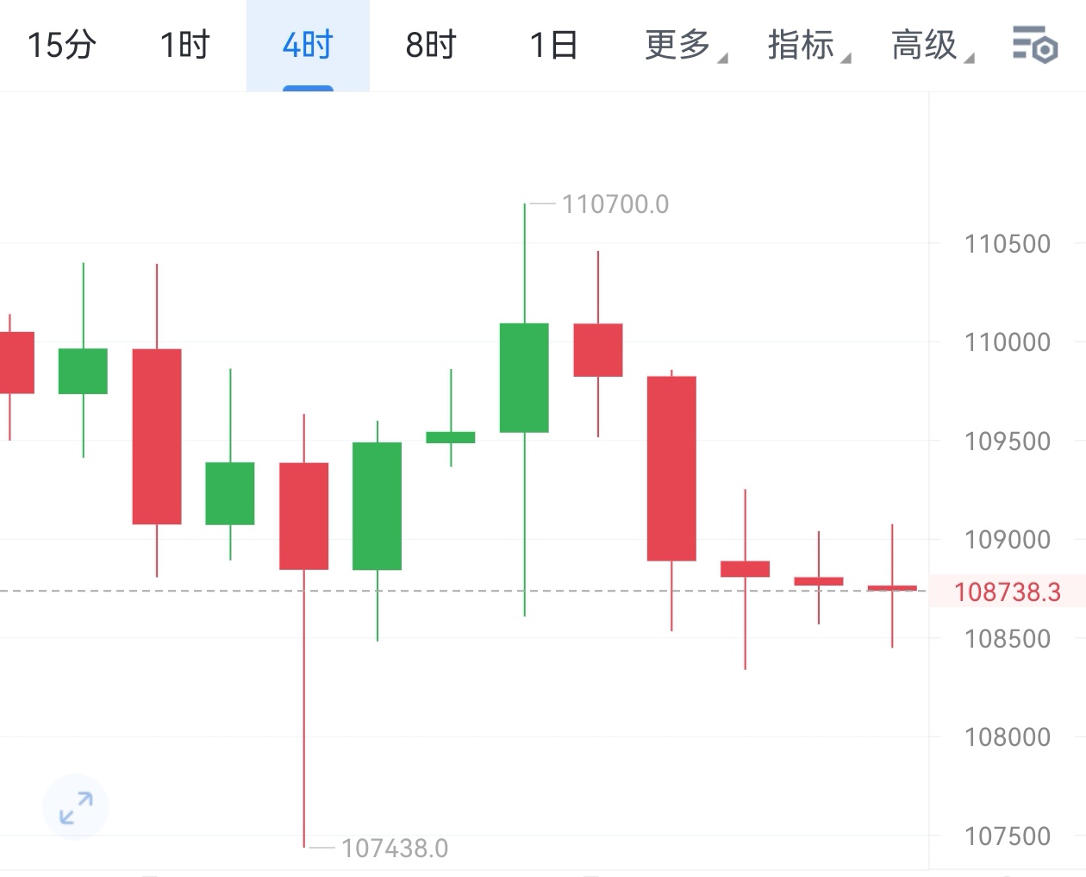Switch to the 8时 timeframe

click(x=431, y=45)
